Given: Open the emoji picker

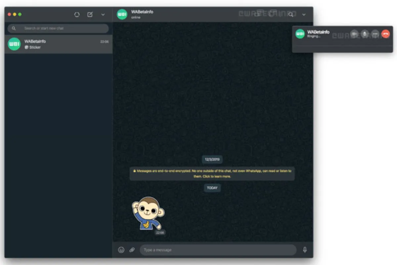Looking at the screenshot, I should click(x=121, y=250).
